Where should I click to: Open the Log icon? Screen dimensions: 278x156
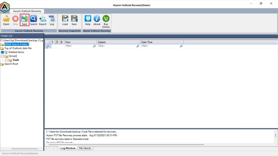52,20
